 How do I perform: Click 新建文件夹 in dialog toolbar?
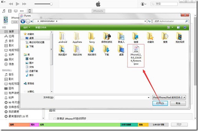click(41, 28)
